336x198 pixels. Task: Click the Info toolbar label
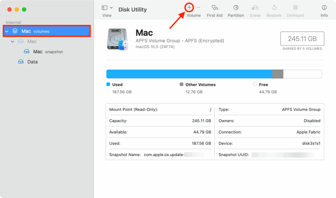(x=324, y=15)
